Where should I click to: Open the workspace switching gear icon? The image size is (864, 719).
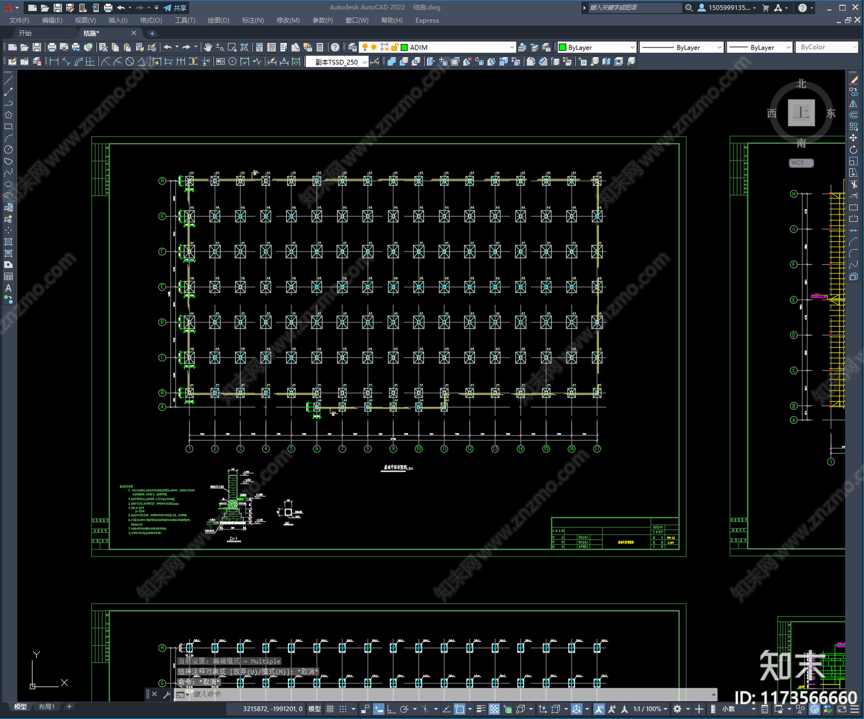[677, 709]
